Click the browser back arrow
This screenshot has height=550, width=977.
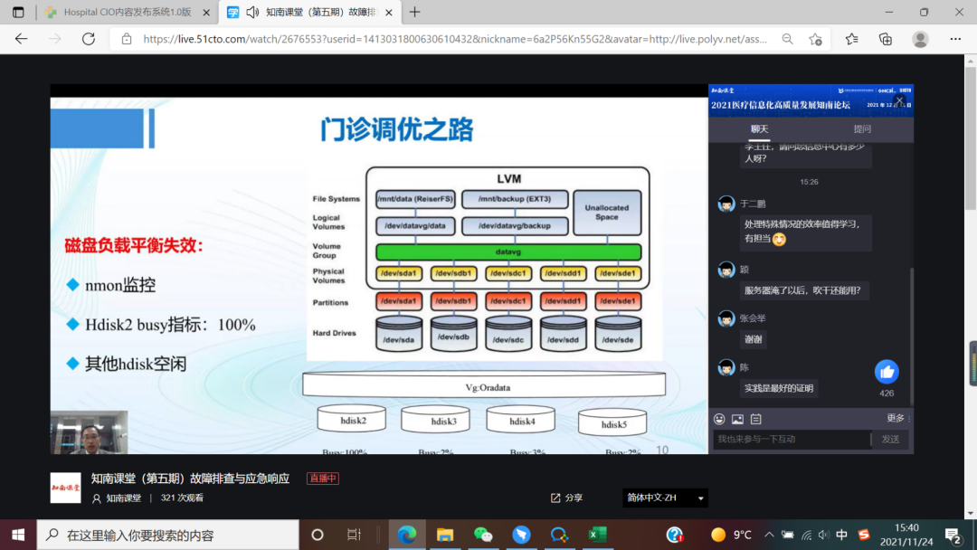(x=21, y=39)
